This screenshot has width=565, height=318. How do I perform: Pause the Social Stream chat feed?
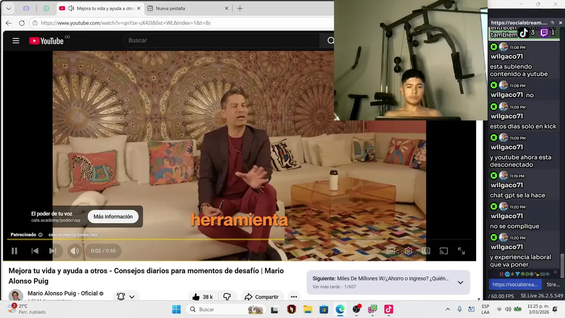(501, 274)
